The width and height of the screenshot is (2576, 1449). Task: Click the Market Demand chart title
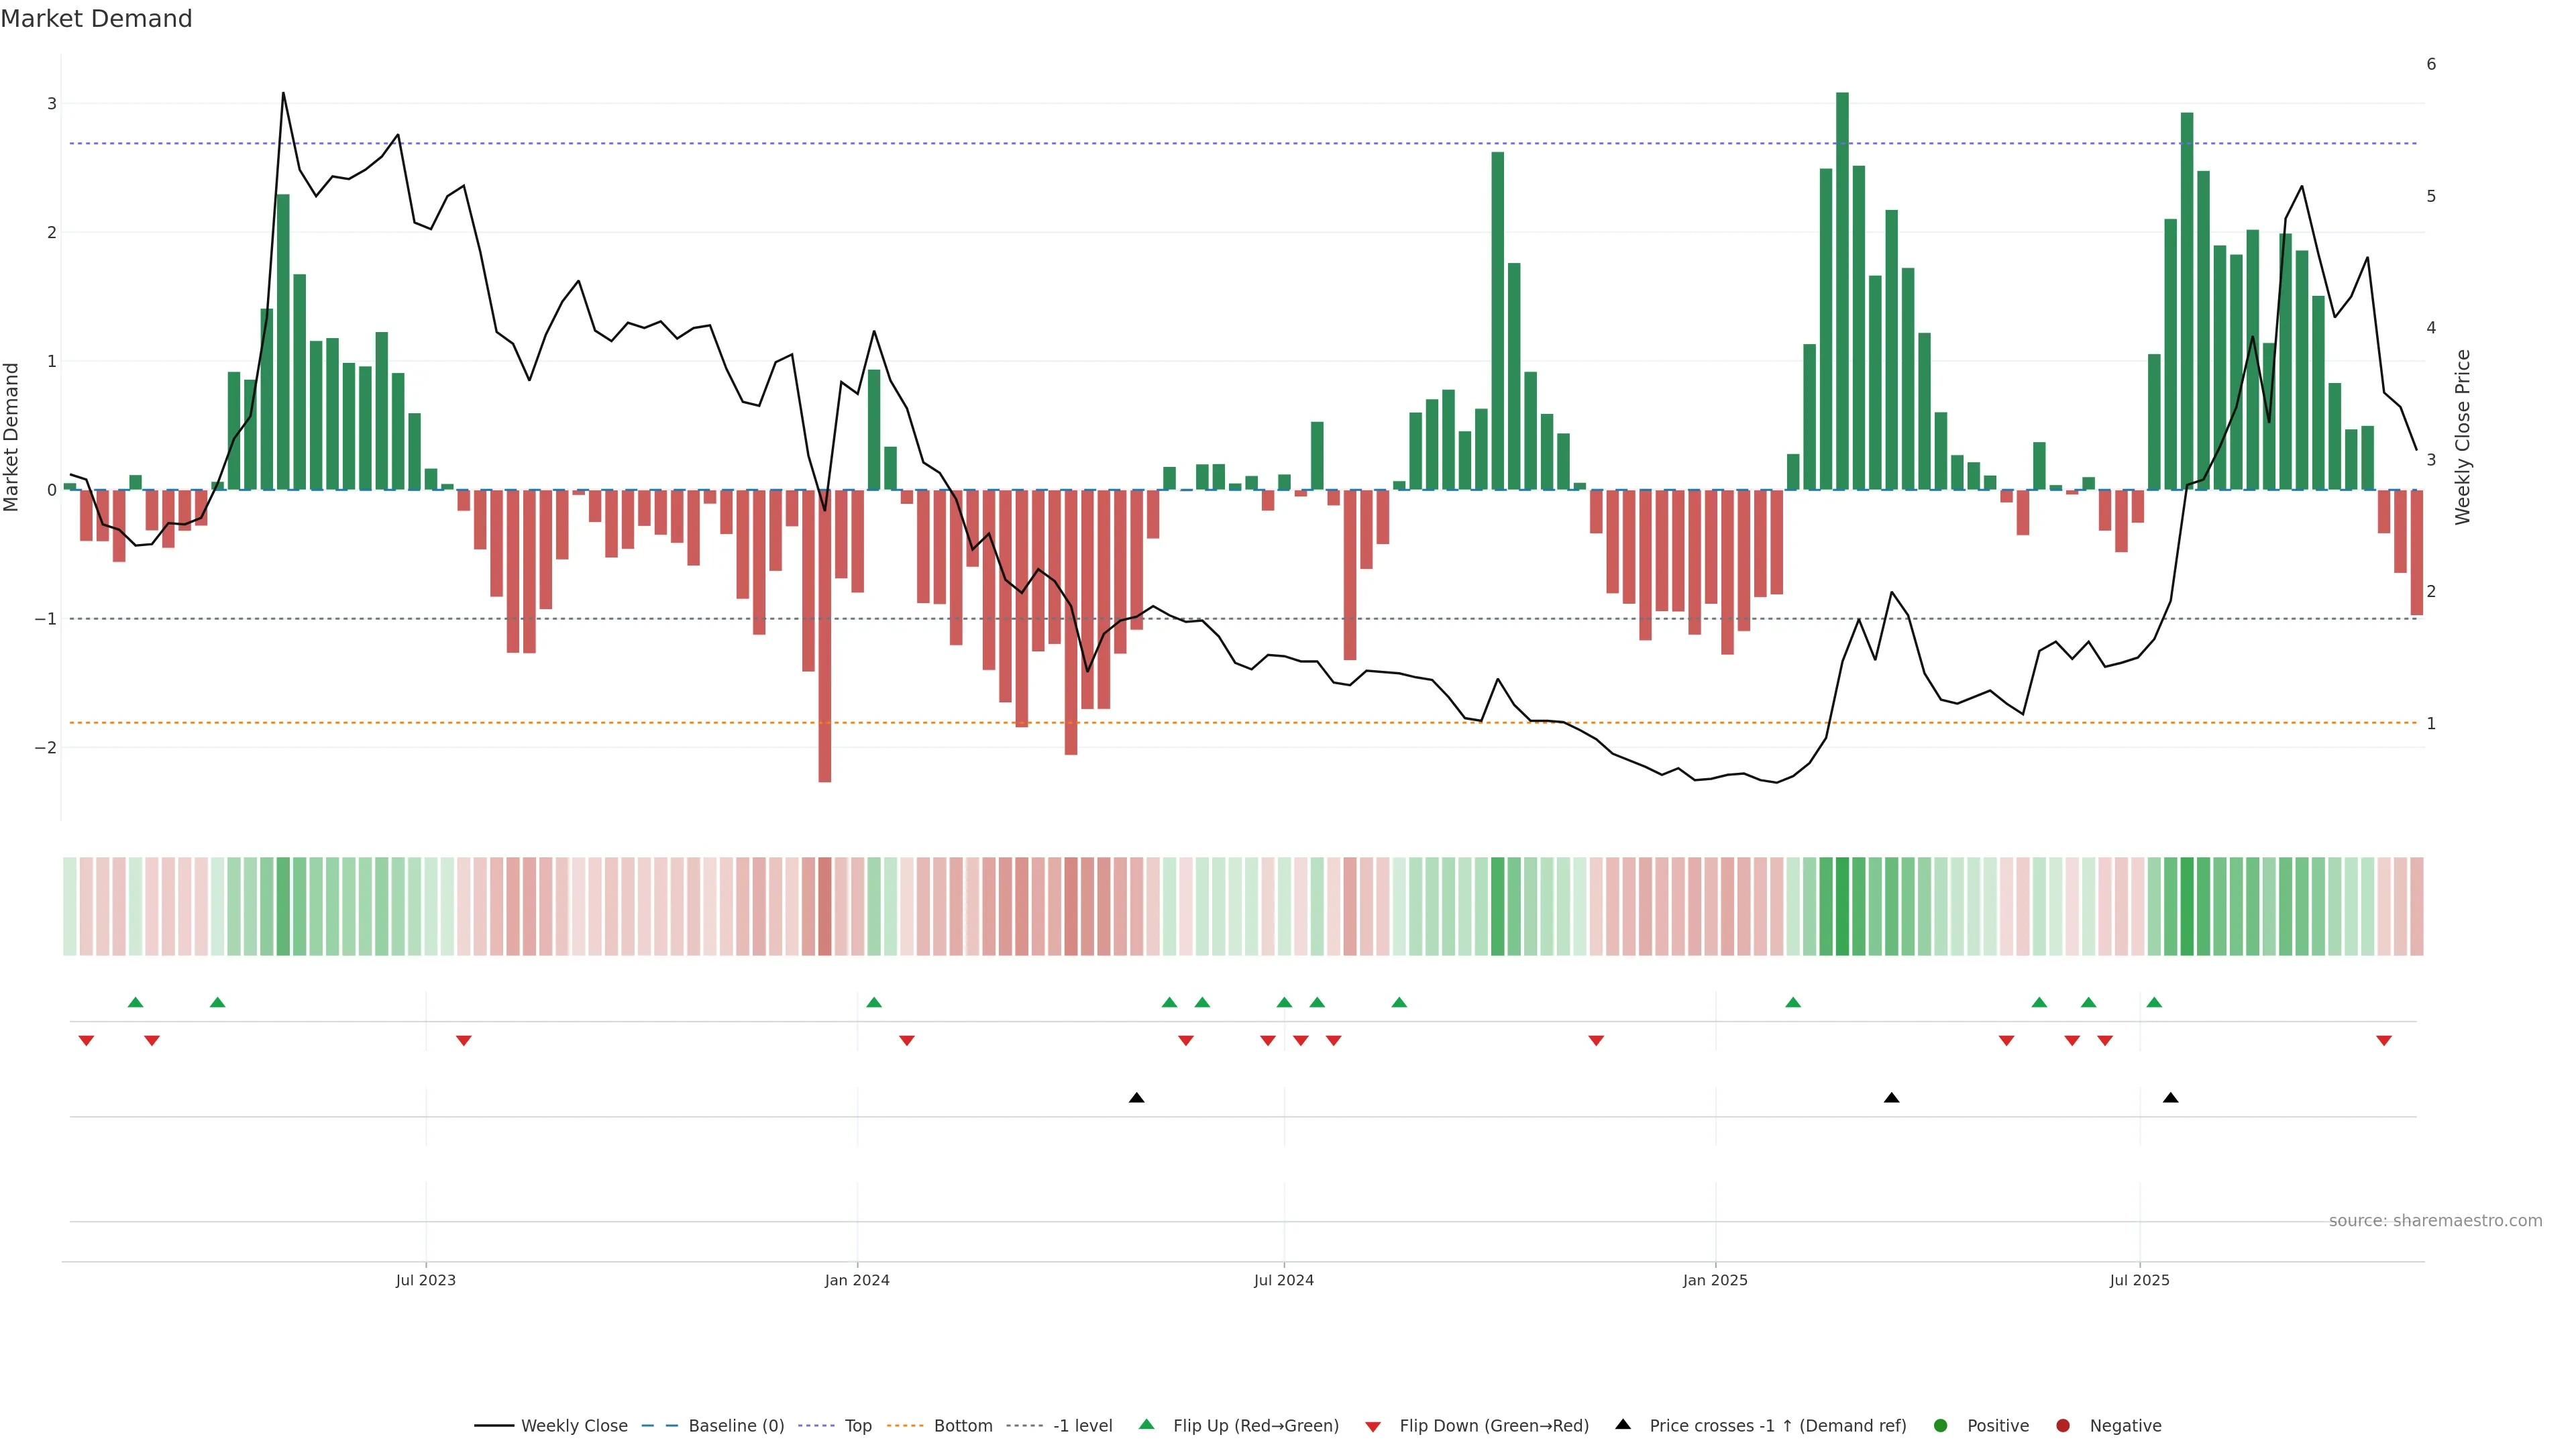(96, 19)
